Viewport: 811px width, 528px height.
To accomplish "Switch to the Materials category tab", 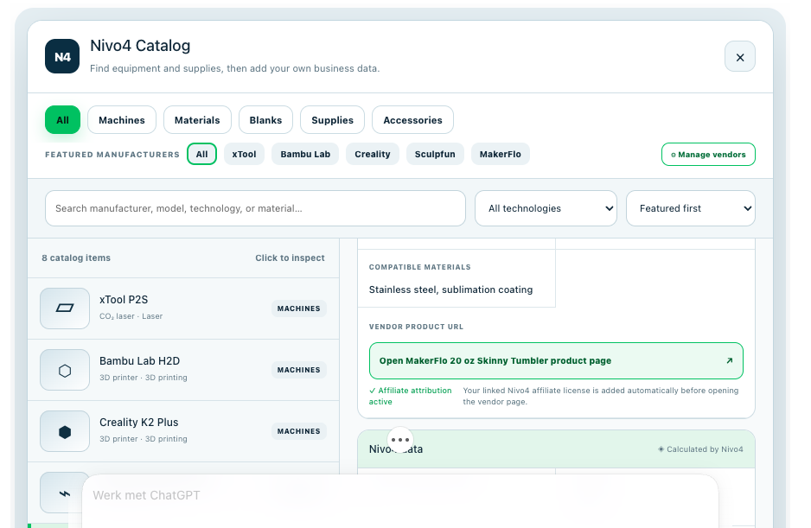I will 197,120.
